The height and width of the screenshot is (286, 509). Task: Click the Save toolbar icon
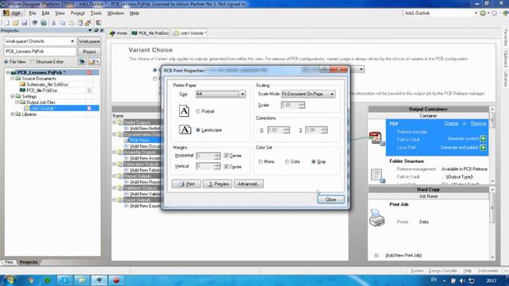point(25,23)
